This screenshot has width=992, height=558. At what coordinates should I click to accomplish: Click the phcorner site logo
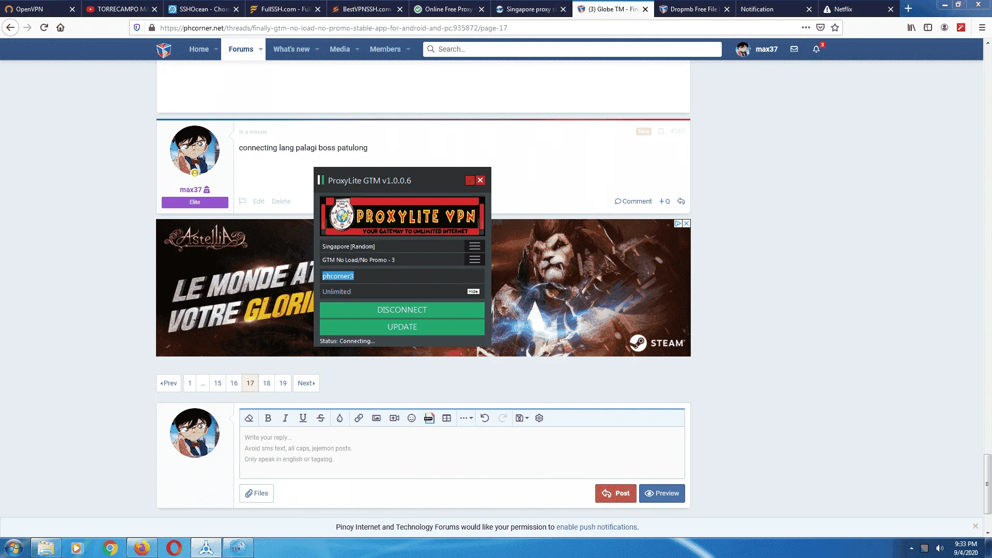[x=164, y=50]
